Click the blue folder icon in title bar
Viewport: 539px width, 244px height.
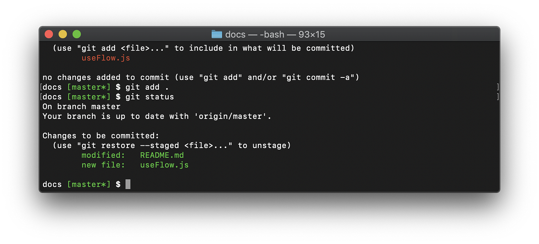(x=217, y=35)
